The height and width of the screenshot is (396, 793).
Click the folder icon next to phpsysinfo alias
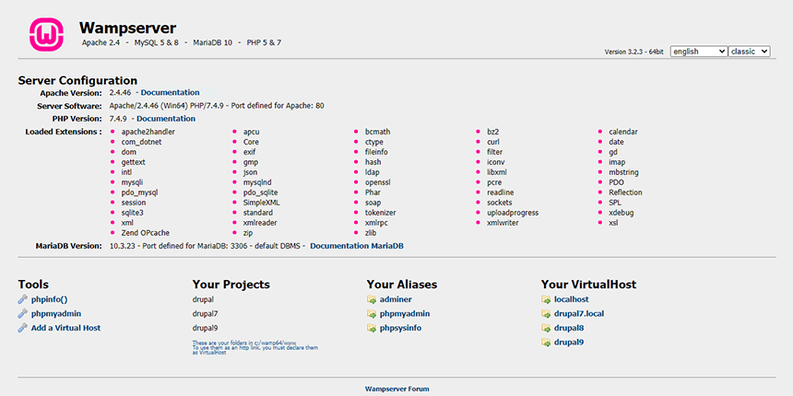pos(373,328)
